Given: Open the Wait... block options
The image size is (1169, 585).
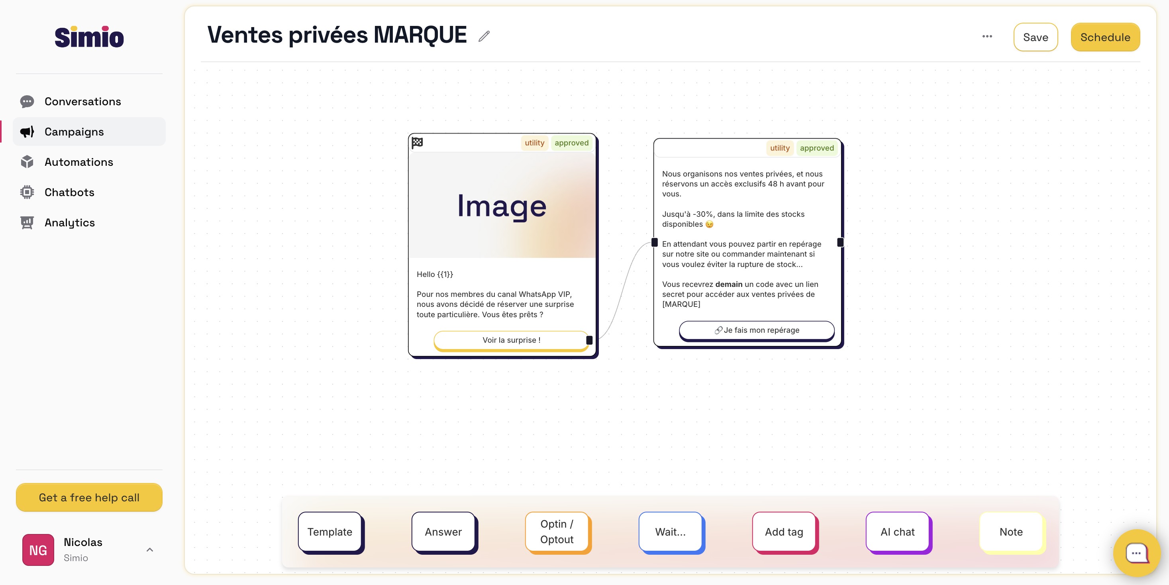Looking at the screenshot, I should tap(670, 532).
